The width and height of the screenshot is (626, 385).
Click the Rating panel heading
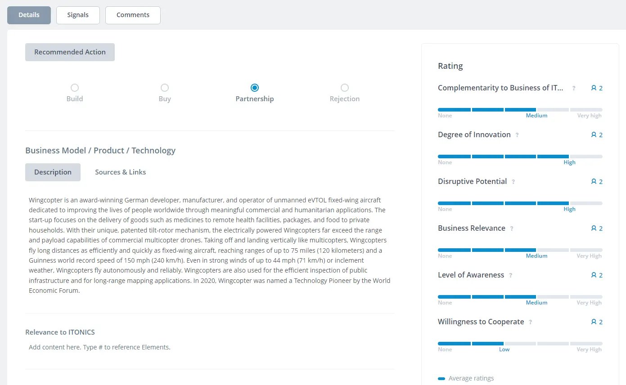click(x=450, y=66)
